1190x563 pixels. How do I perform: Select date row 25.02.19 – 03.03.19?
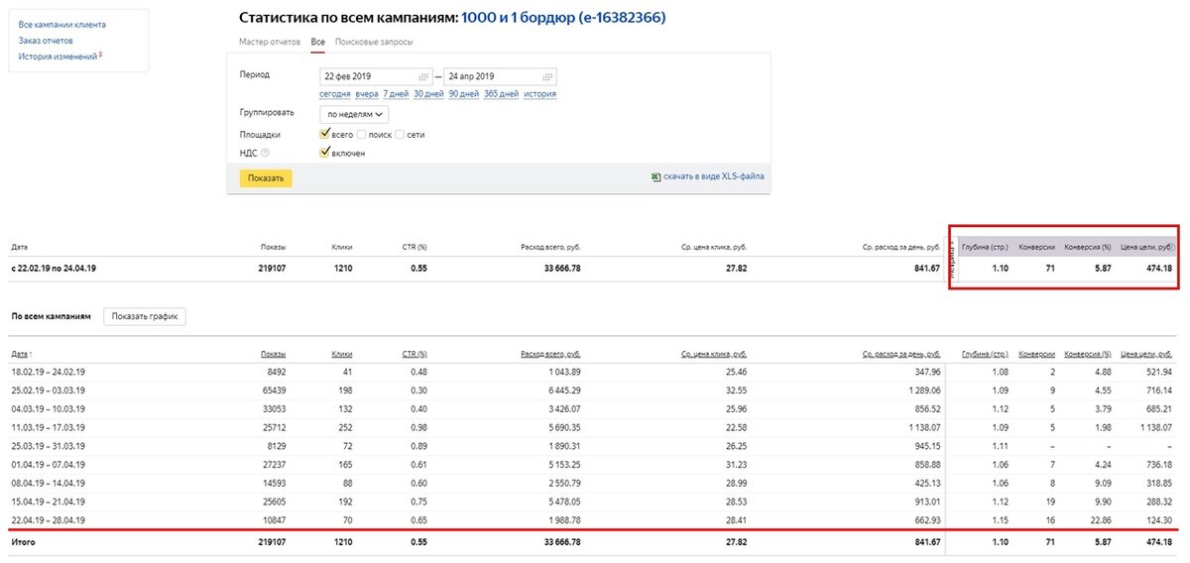[48, 391]
